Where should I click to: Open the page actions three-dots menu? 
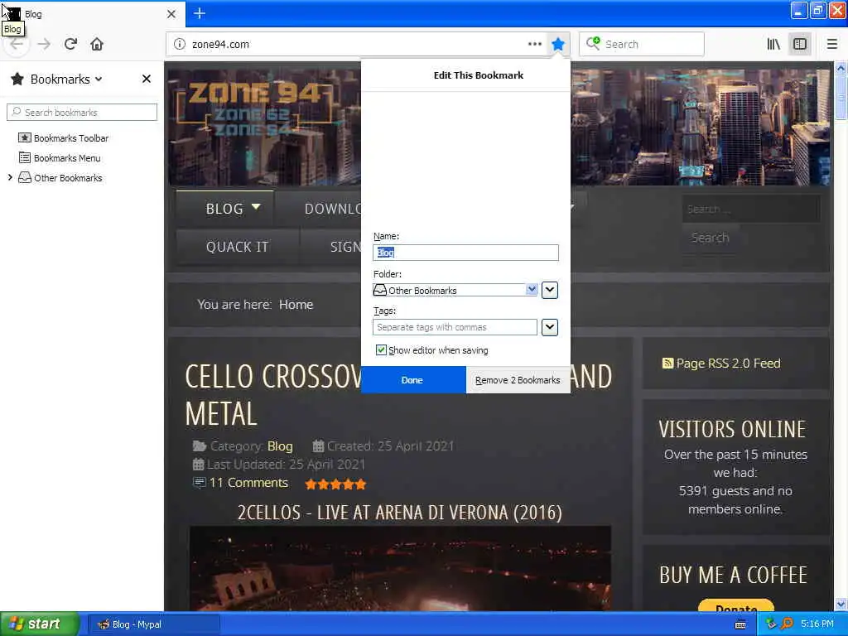point(534,45)
